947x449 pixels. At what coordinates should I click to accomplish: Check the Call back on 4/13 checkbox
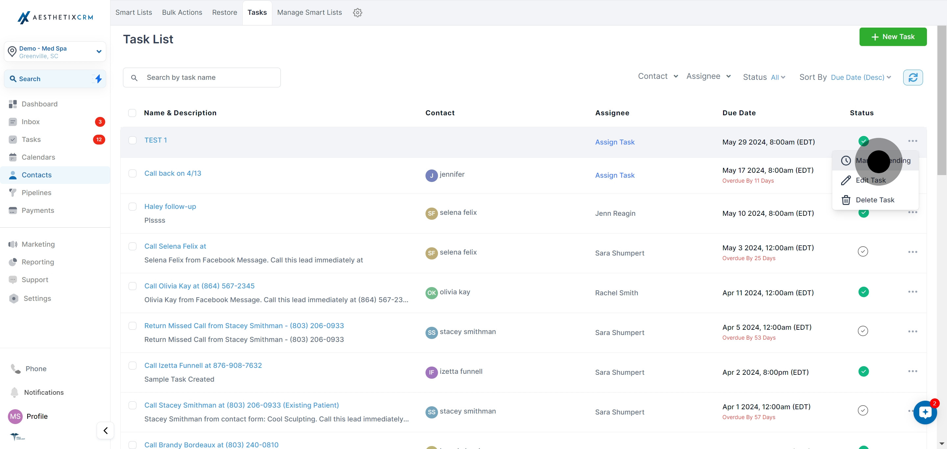[x=132, y=173]
